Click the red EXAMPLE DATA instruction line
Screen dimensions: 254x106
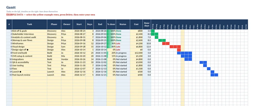[x=51, y=15]
